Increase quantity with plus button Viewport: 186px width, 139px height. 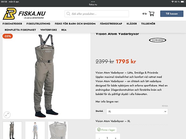(115, 138)
